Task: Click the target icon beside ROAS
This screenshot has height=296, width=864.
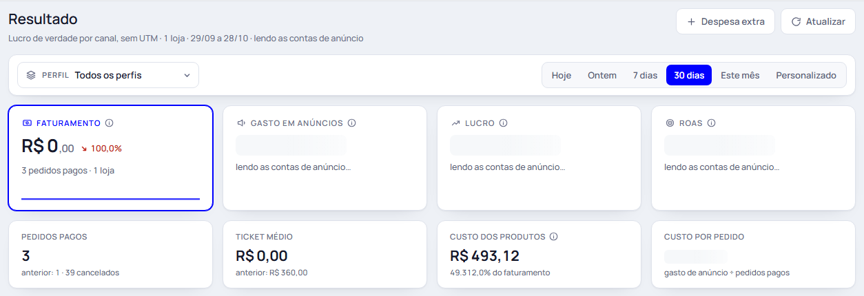Action: point(670,123)
